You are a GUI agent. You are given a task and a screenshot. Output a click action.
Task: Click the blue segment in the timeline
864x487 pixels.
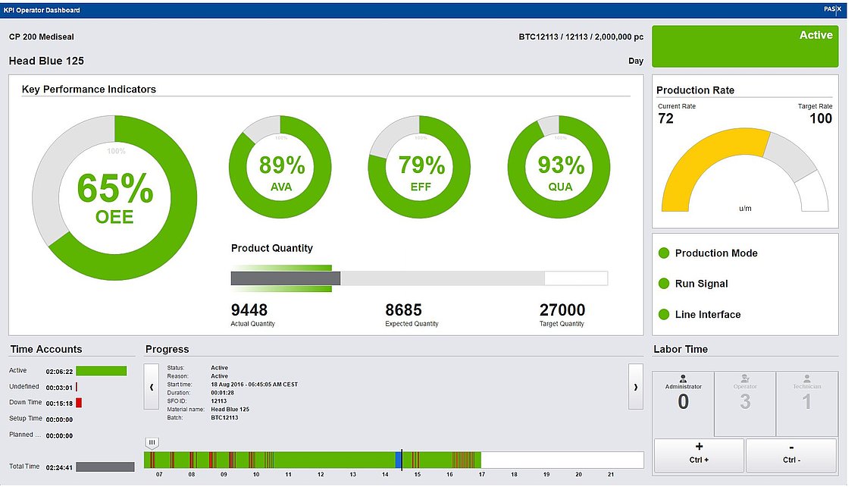(x=399, y=460)
